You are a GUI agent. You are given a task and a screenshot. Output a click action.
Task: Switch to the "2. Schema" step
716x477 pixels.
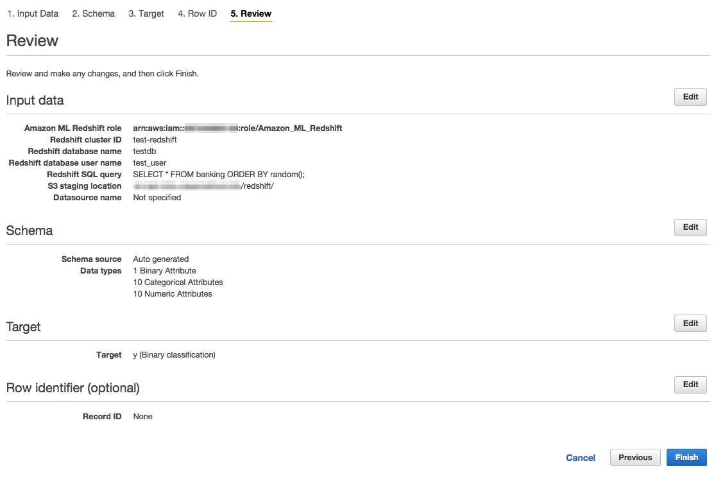click(93, 13)
